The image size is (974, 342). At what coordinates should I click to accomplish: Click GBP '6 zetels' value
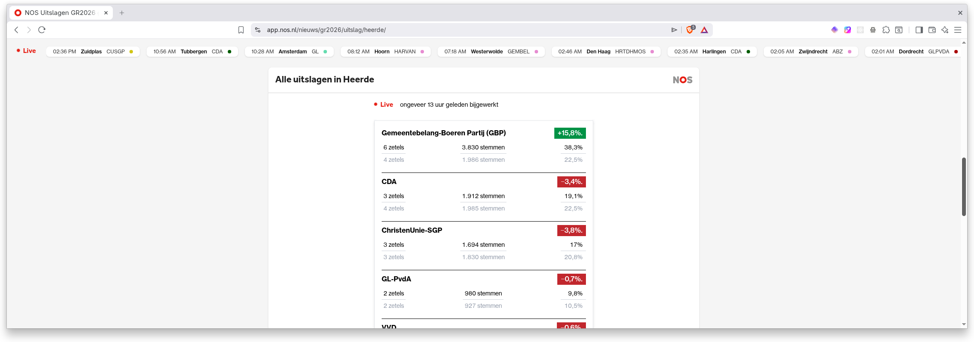394,147
